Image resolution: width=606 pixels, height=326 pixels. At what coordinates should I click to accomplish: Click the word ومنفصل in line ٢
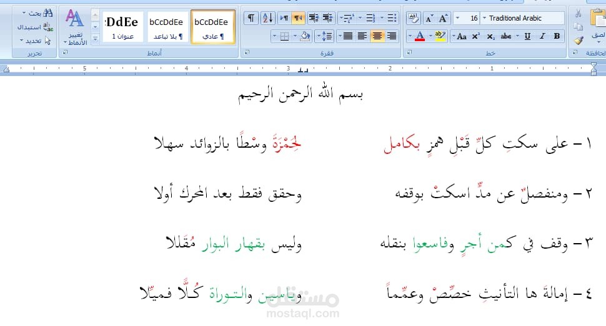(544, 194)
